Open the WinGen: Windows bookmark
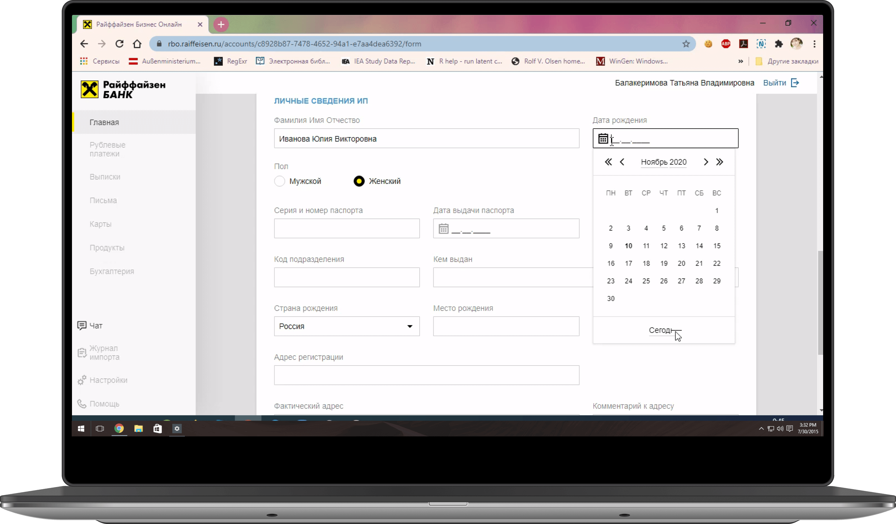 [632, 61]
